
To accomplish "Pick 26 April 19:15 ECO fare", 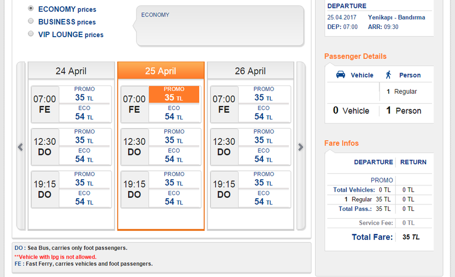I will pos(264,198).
